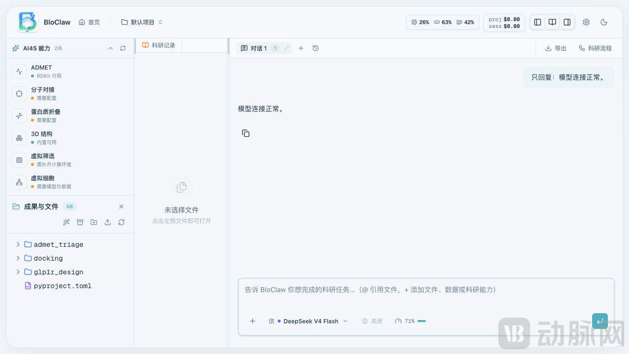Expand the admet_triage folder
Screen dimensions: 629x354
click(x=18, y=244)
